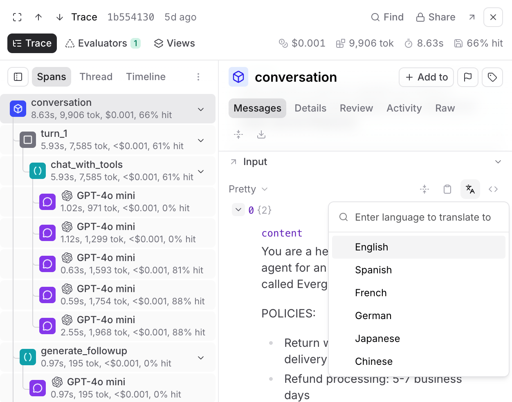Image resolution: width=512 pixels, height=402 pixels.
Task: Click trace ID 1b554130
Action: coord(131,17)
